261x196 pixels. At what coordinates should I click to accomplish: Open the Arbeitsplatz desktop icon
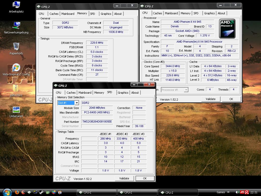tap(16, 5)
